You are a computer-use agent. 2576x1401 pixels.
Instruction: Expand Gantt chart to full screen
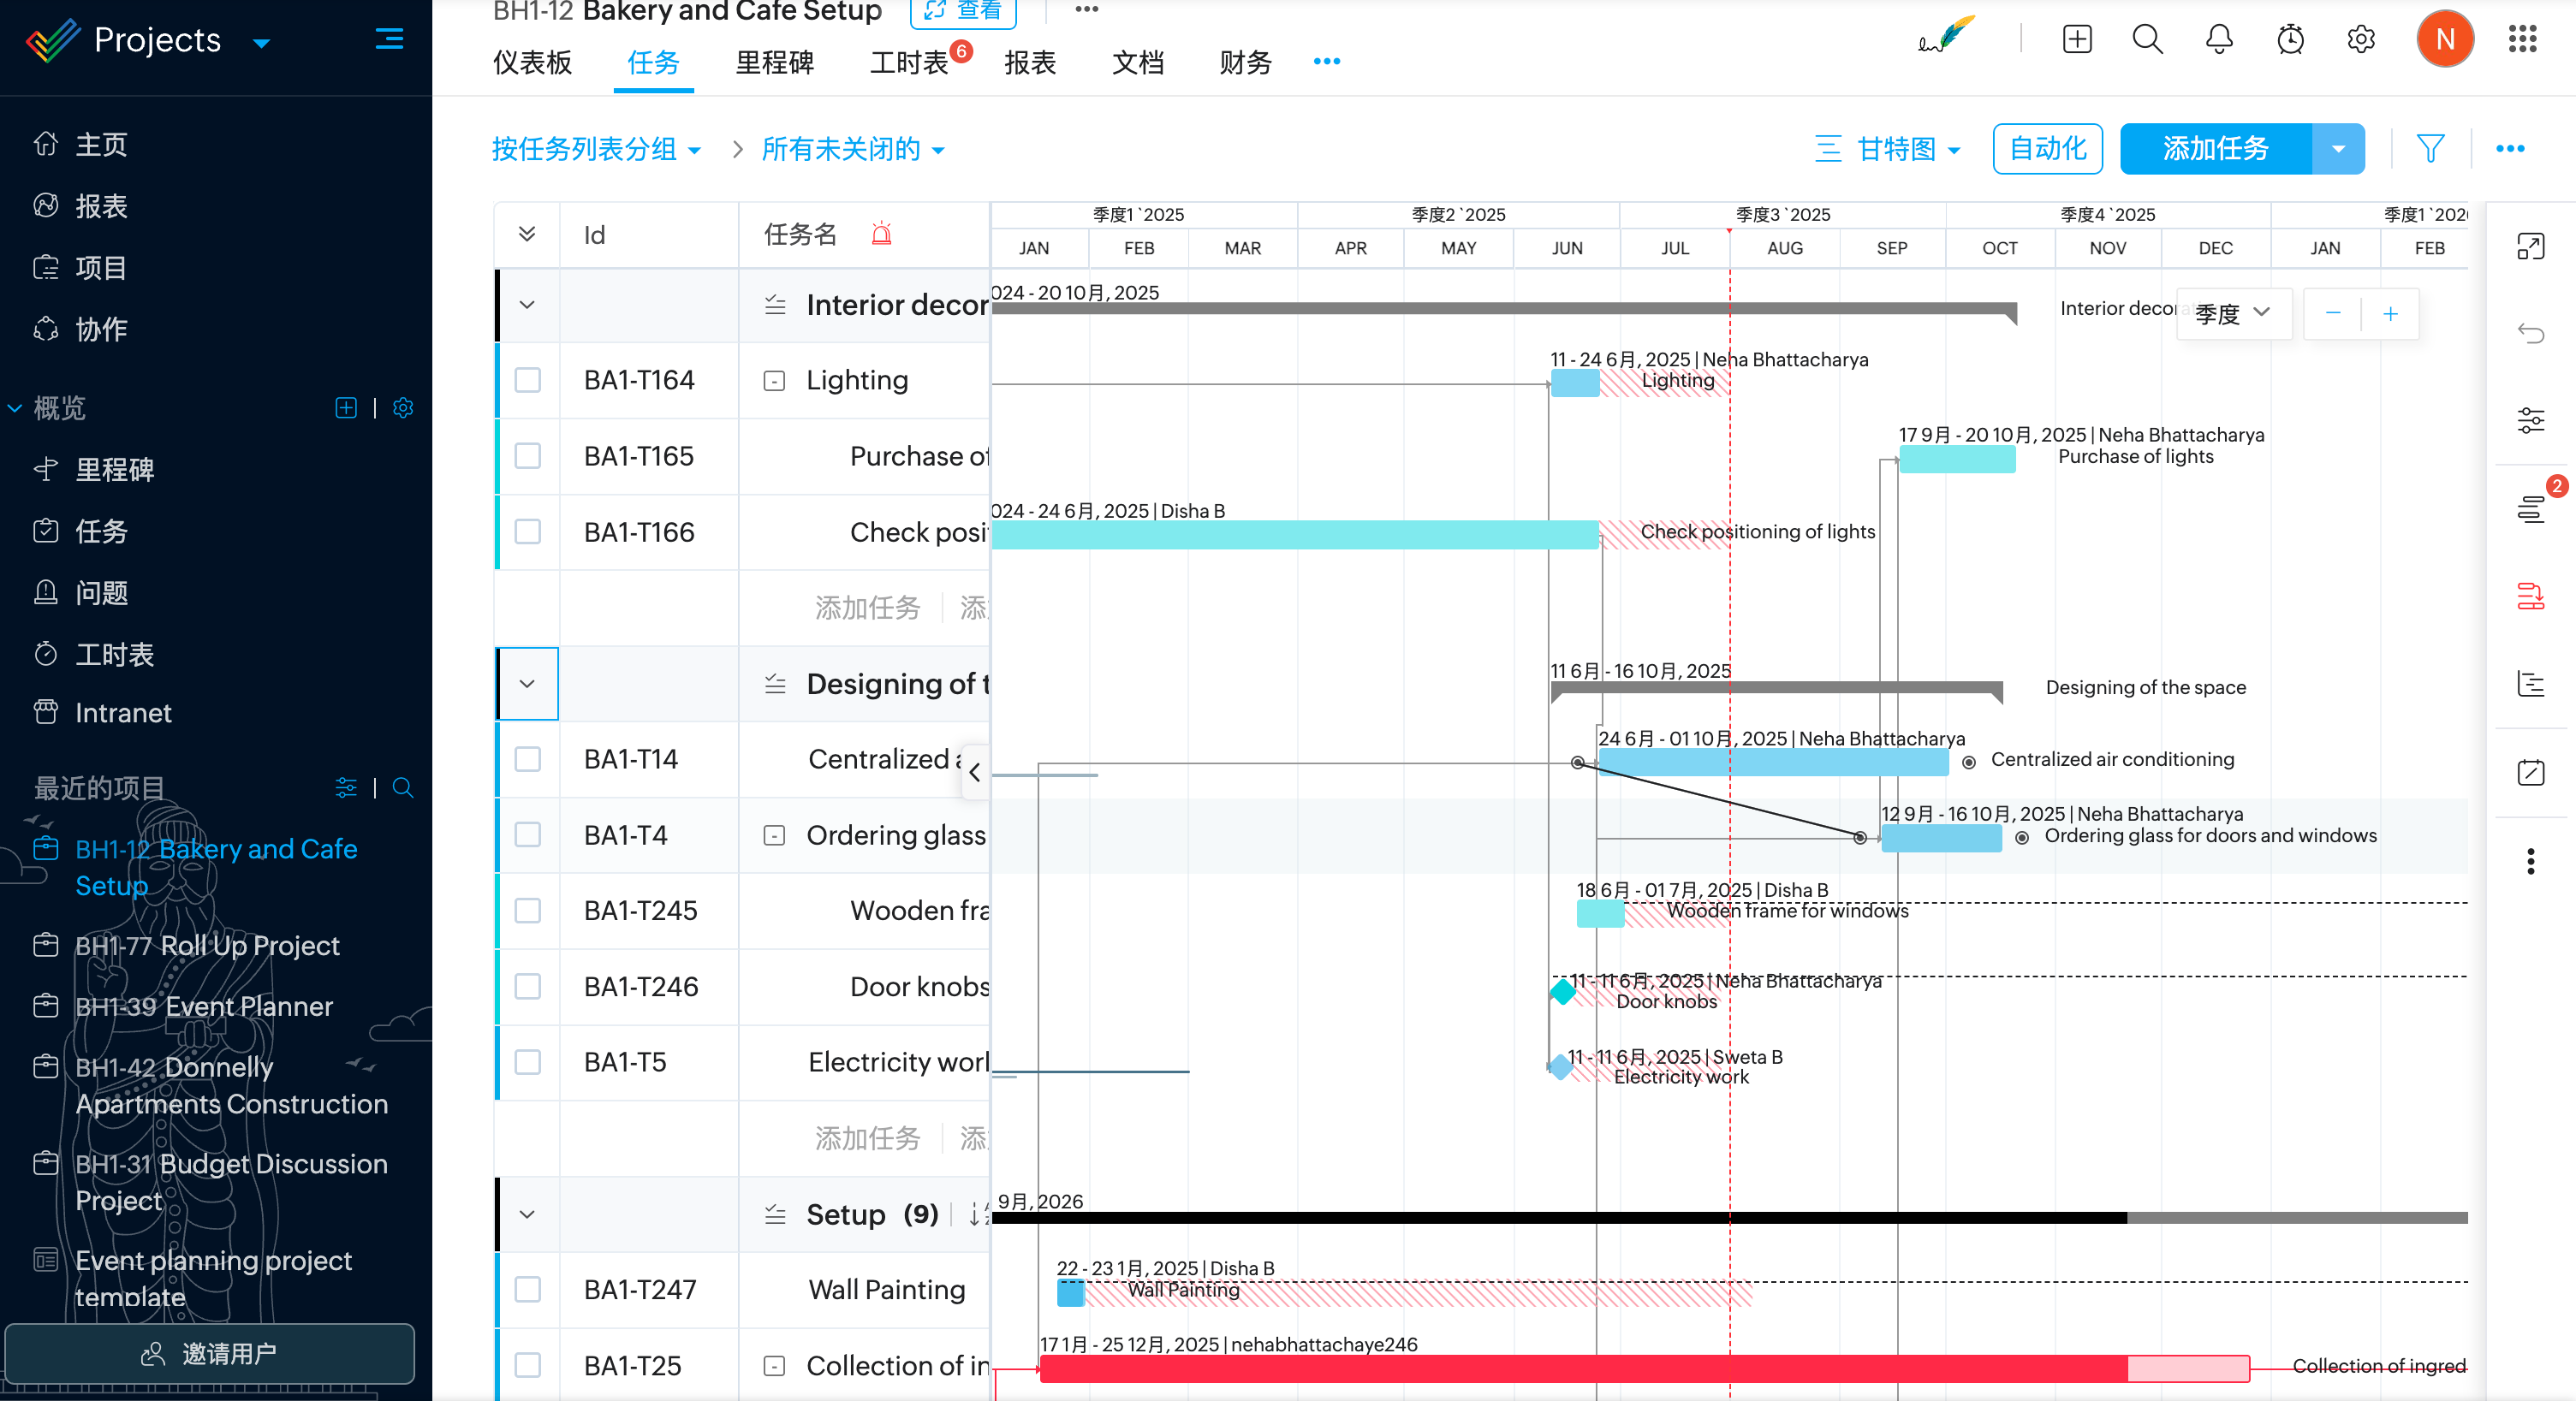pos(2530,246)
